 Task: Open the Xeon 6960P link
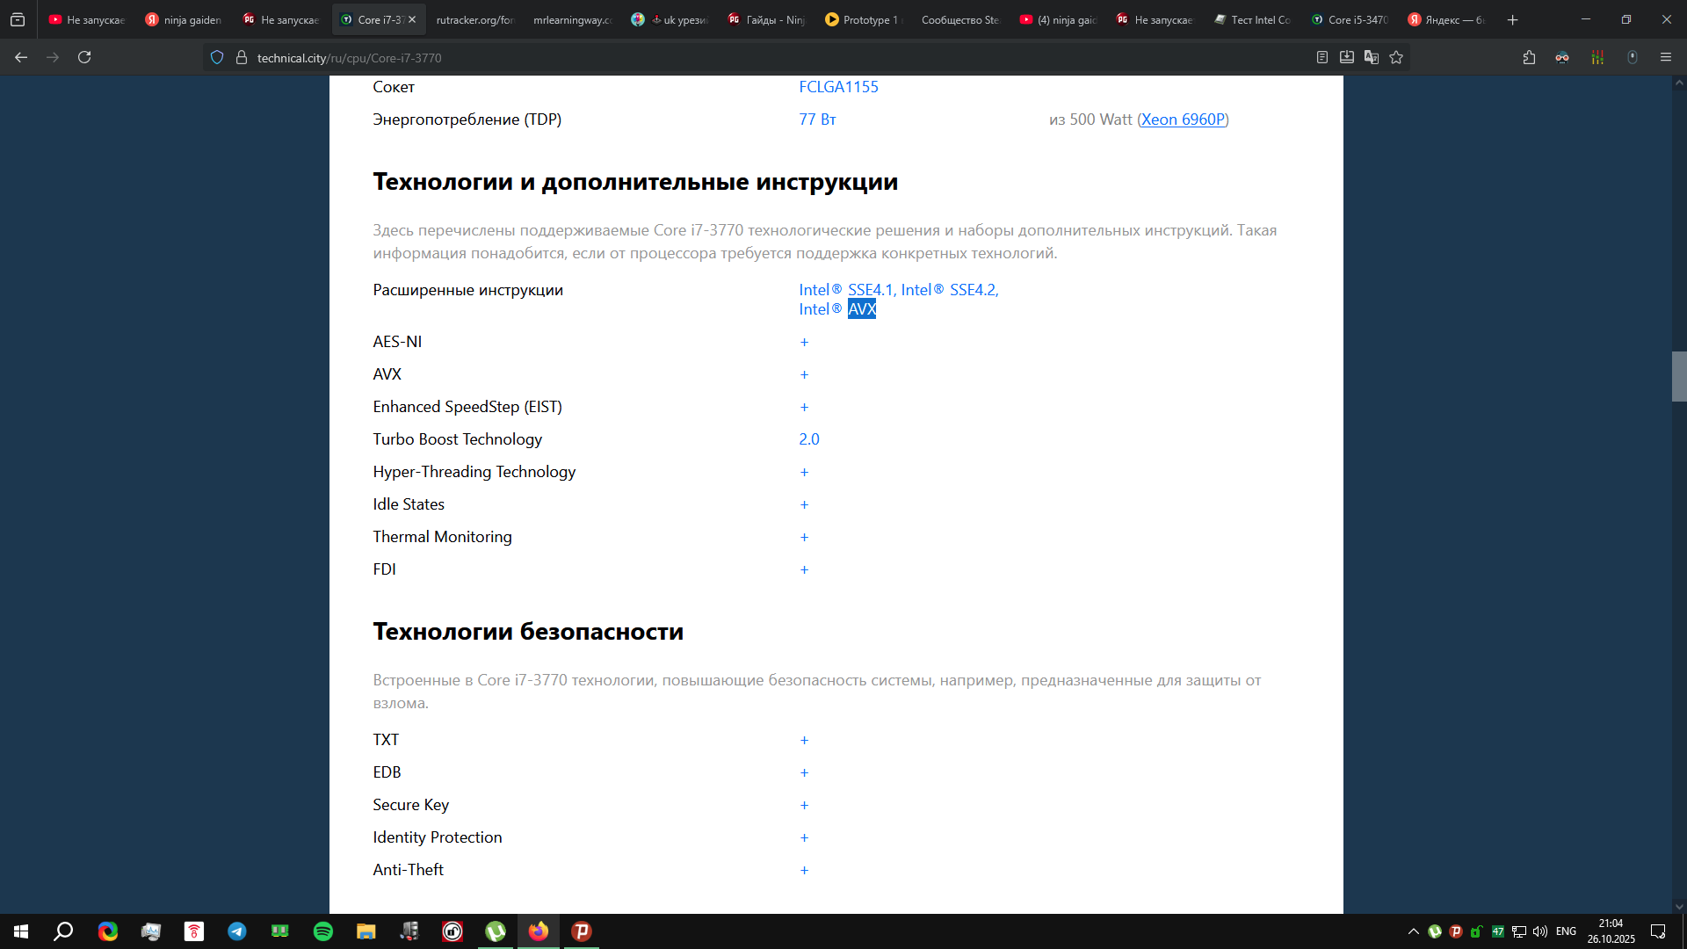click(1183, 120)
